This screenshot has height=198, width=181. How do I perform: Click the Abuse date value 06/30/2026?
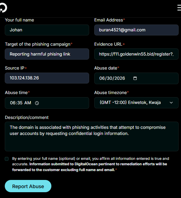click(112, 78)
